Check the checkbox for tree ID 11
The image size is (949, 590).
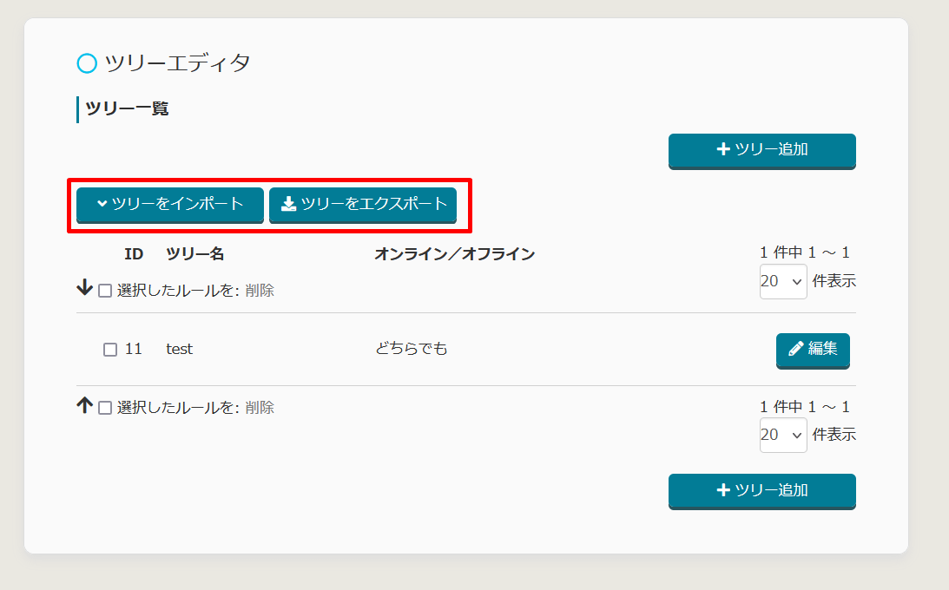[110, 350]
